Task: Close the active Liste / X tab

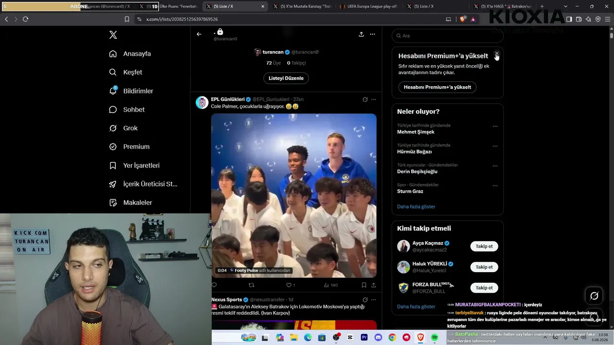Action: point(263,6)
